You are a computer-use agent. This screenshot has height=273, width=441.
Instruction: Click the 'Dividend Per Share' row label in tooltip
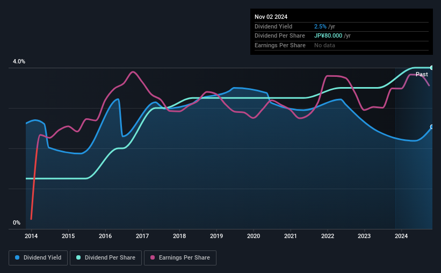279,36
